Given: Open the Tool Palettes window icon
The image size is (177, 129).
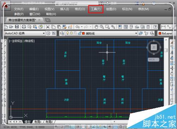Looking at the screenshot, I should [x=131, y=27].
